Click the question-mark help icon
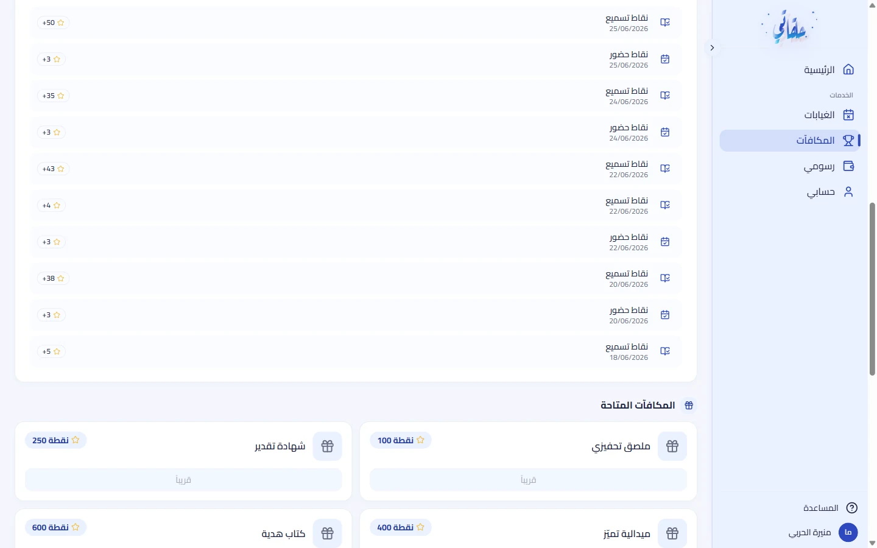 pos(852,508)
